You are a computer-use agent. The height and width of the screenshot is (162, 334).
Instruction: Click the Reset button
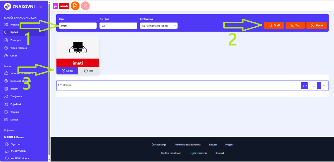click(317, 25)
